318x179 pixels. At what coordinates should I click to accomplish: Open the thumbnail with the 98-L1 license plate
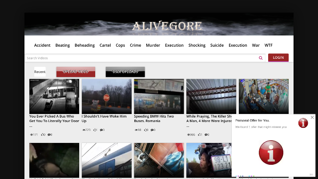pyautogui.click(x=209, y=160)
